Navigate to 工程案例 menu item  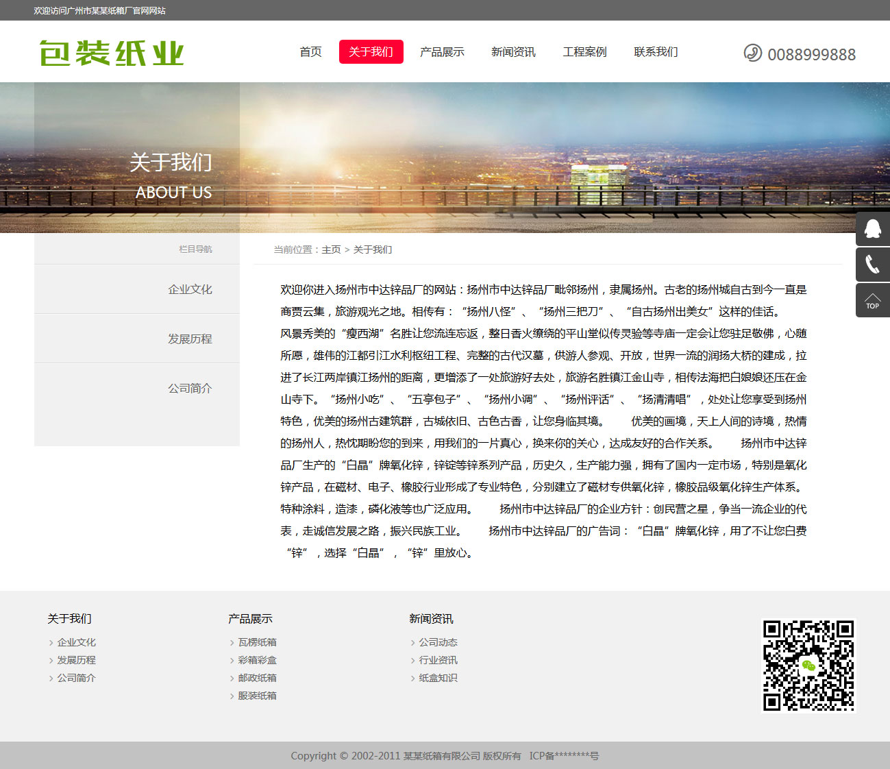coord(584,52)
